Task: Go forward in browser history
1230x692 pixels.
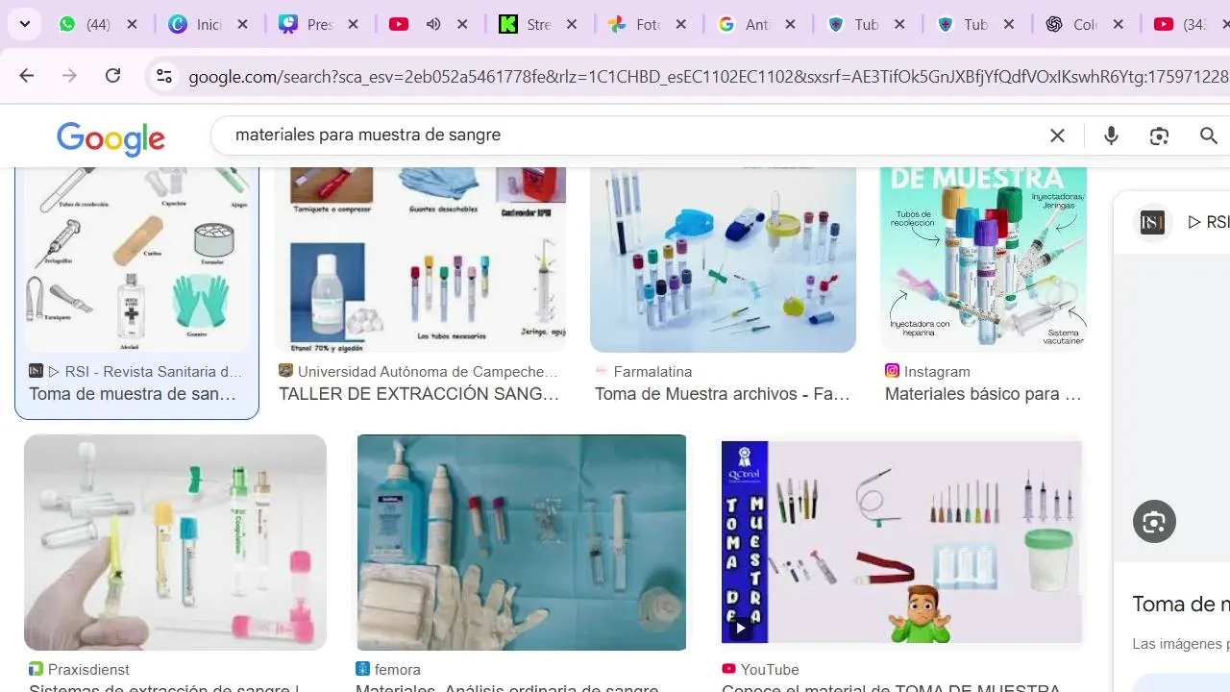Action: 69,76
